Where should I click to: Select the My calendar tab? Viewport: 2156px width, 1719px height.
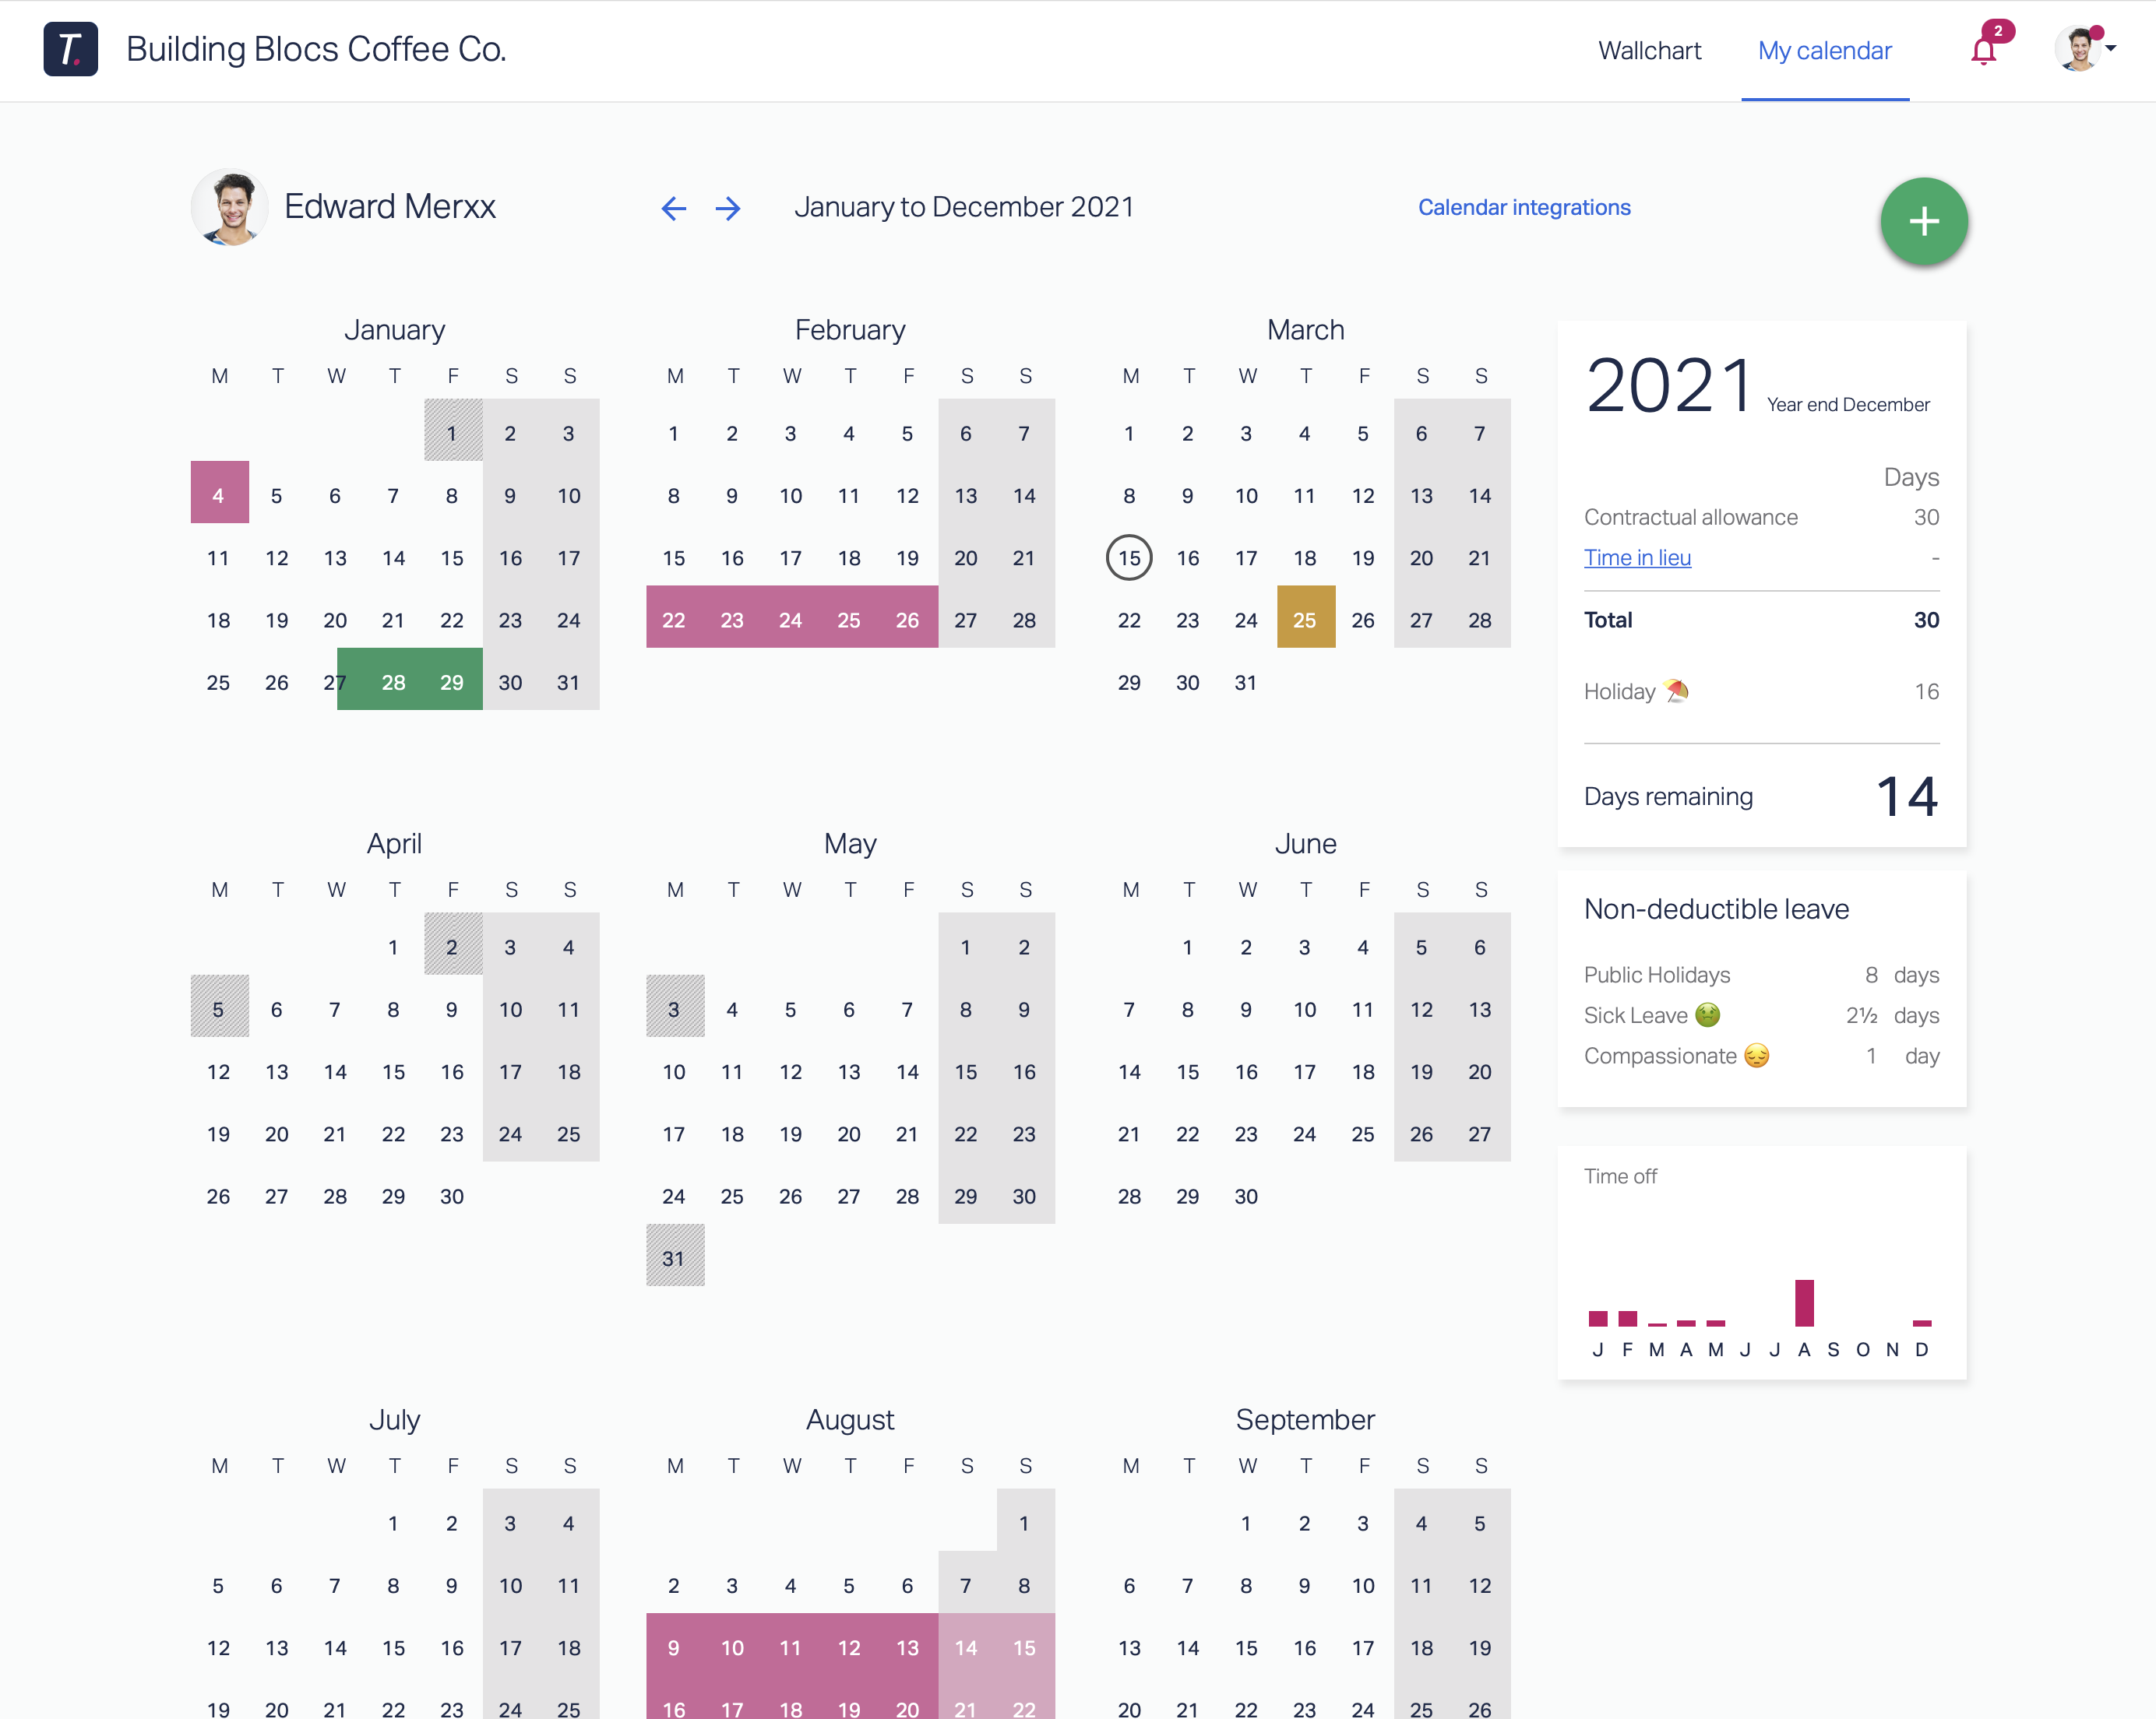[1824, 51]
